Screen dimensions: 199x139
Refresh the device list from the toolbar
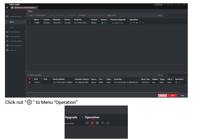coord(82,15)
